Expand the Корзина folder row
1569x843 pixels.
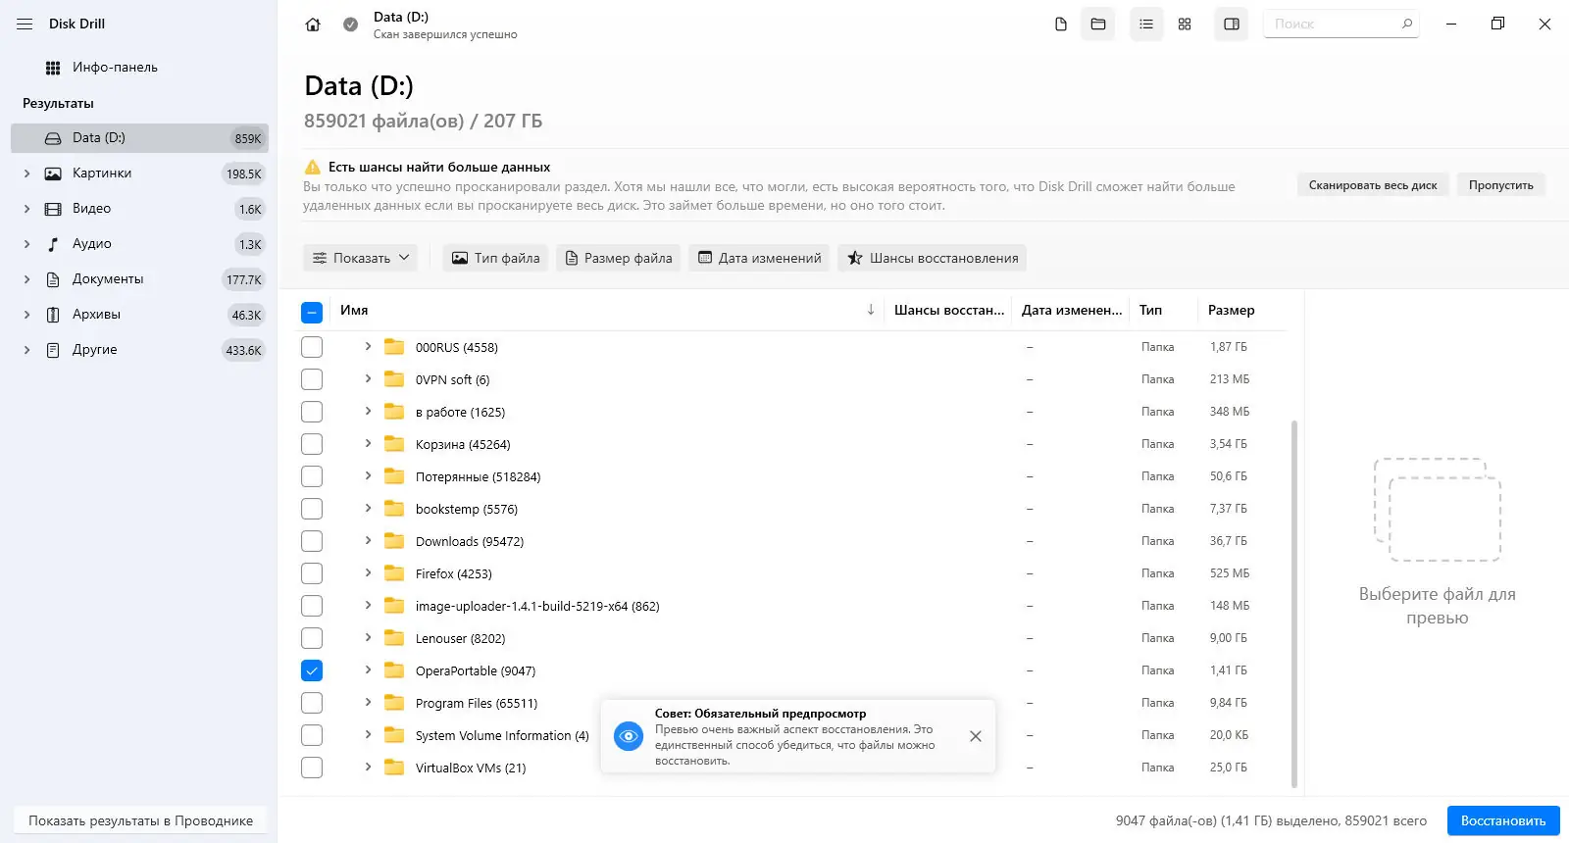tap(368, 443)
